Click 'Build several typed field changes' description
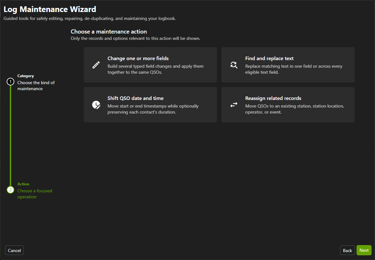 [155, 69]
